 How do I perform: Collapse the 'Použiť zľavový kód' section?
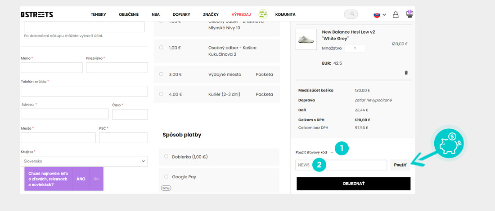tap(332, 153)
